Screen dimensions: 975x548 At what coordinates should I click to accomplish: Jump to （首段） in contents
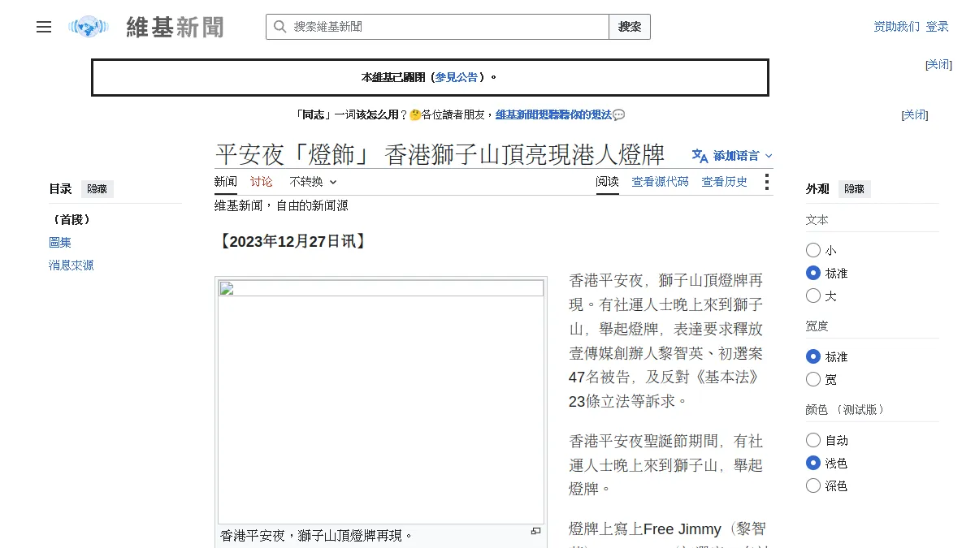click(x=70, y=220)
